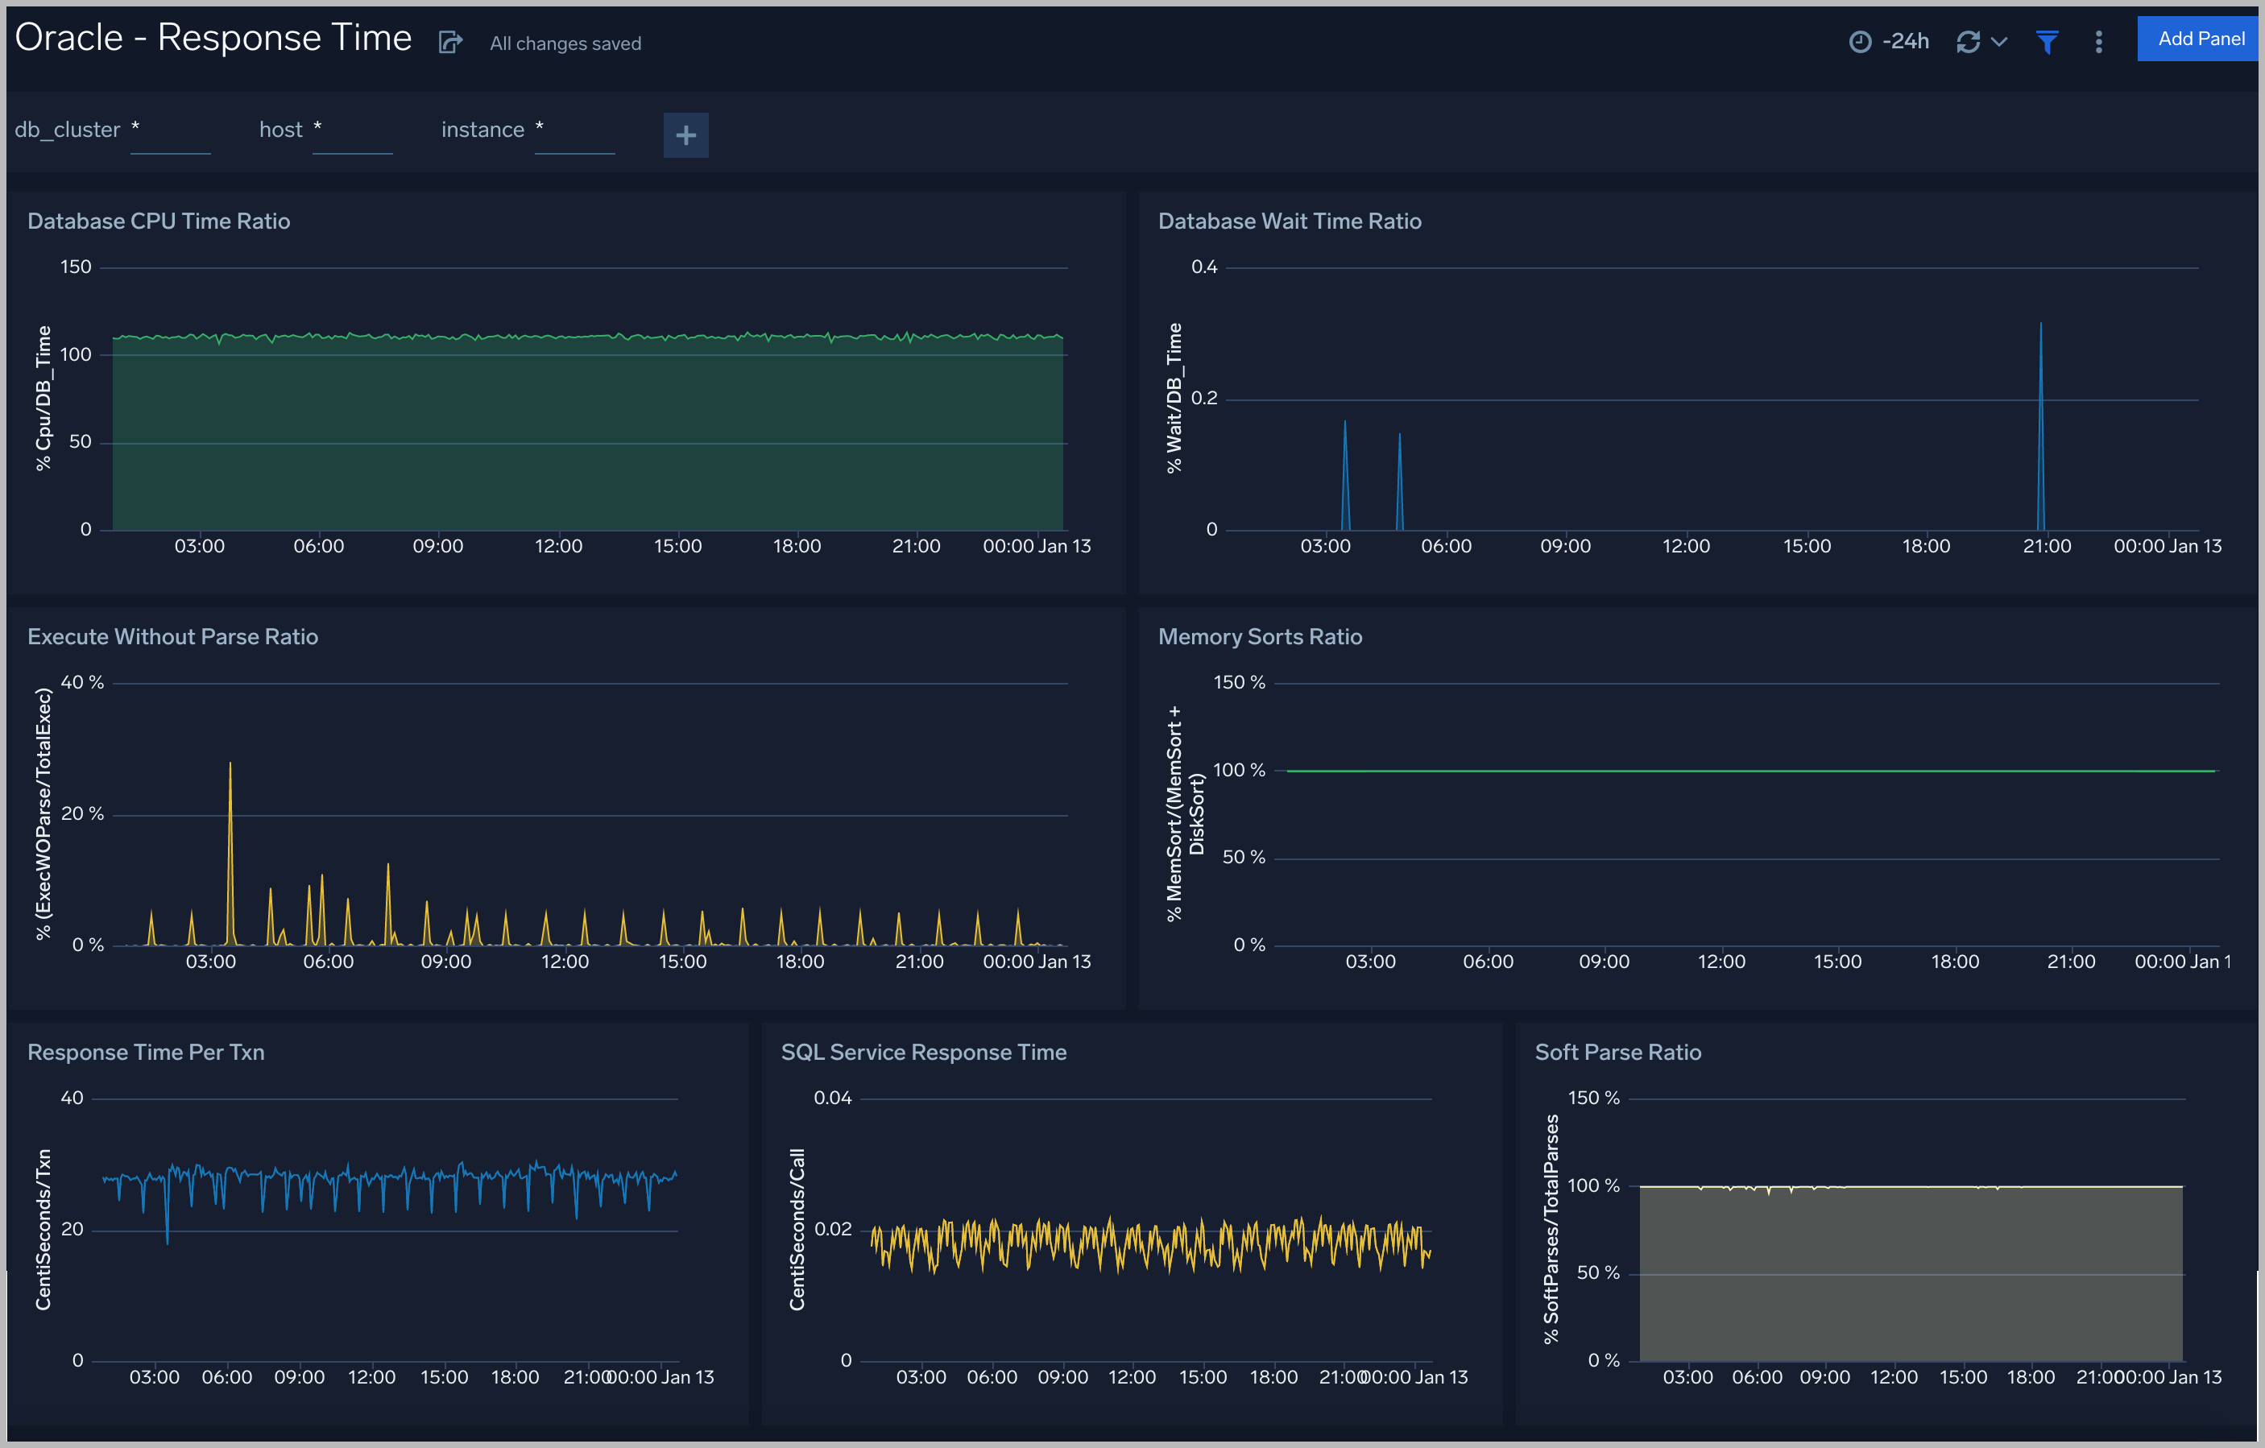Viewport: 2265px width, 1448px height.
Task: Click the filter icon in the top toolbar
Action: [2048, 41]
